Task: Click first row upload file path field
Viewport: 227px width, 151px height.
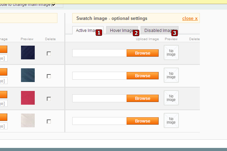Action: pyautogui.click(x=99, y=53)
